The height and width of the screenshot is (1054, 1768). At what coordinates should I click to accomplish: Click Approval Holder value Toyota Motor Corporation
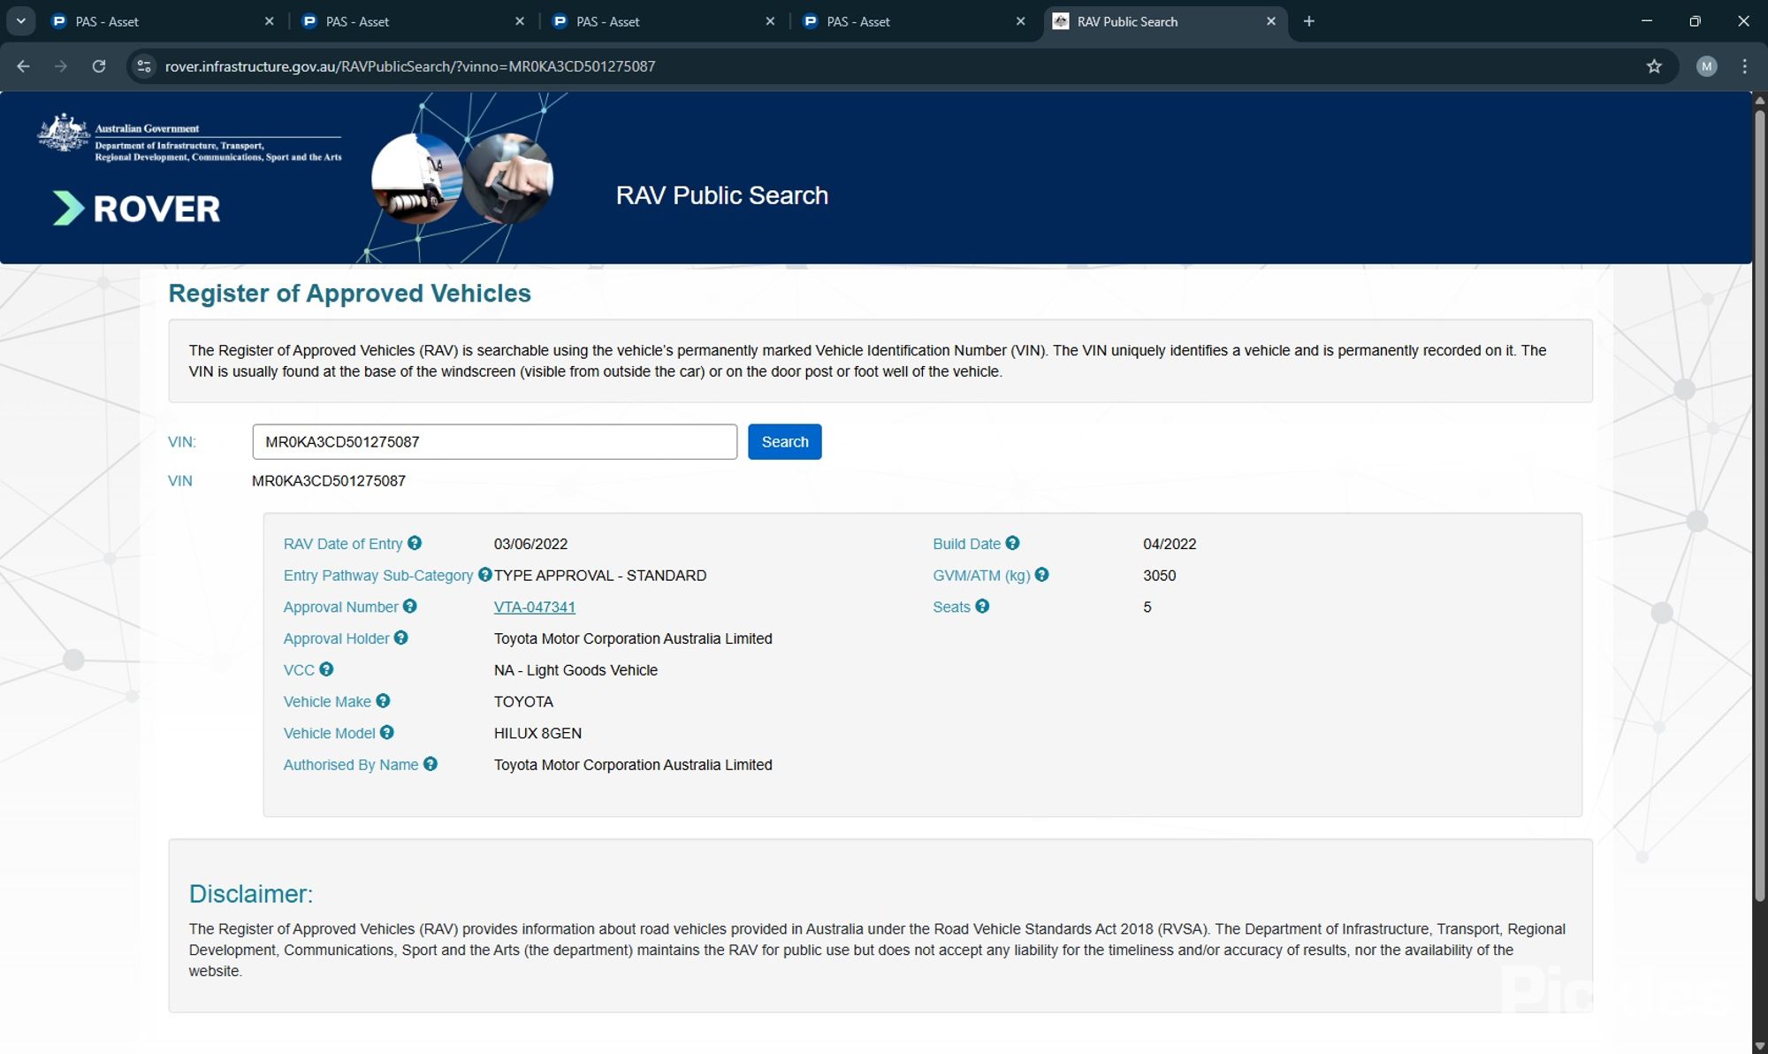[633, 638]
